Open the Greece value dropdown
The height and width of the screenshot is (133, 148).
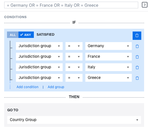coord(109,78)
